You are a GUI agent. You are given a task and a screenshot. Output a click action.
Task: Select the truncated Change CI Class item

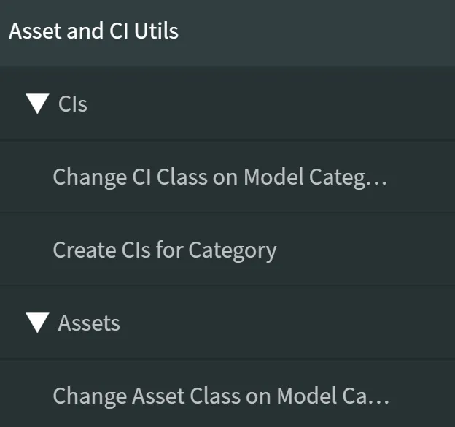click(219, 177)
